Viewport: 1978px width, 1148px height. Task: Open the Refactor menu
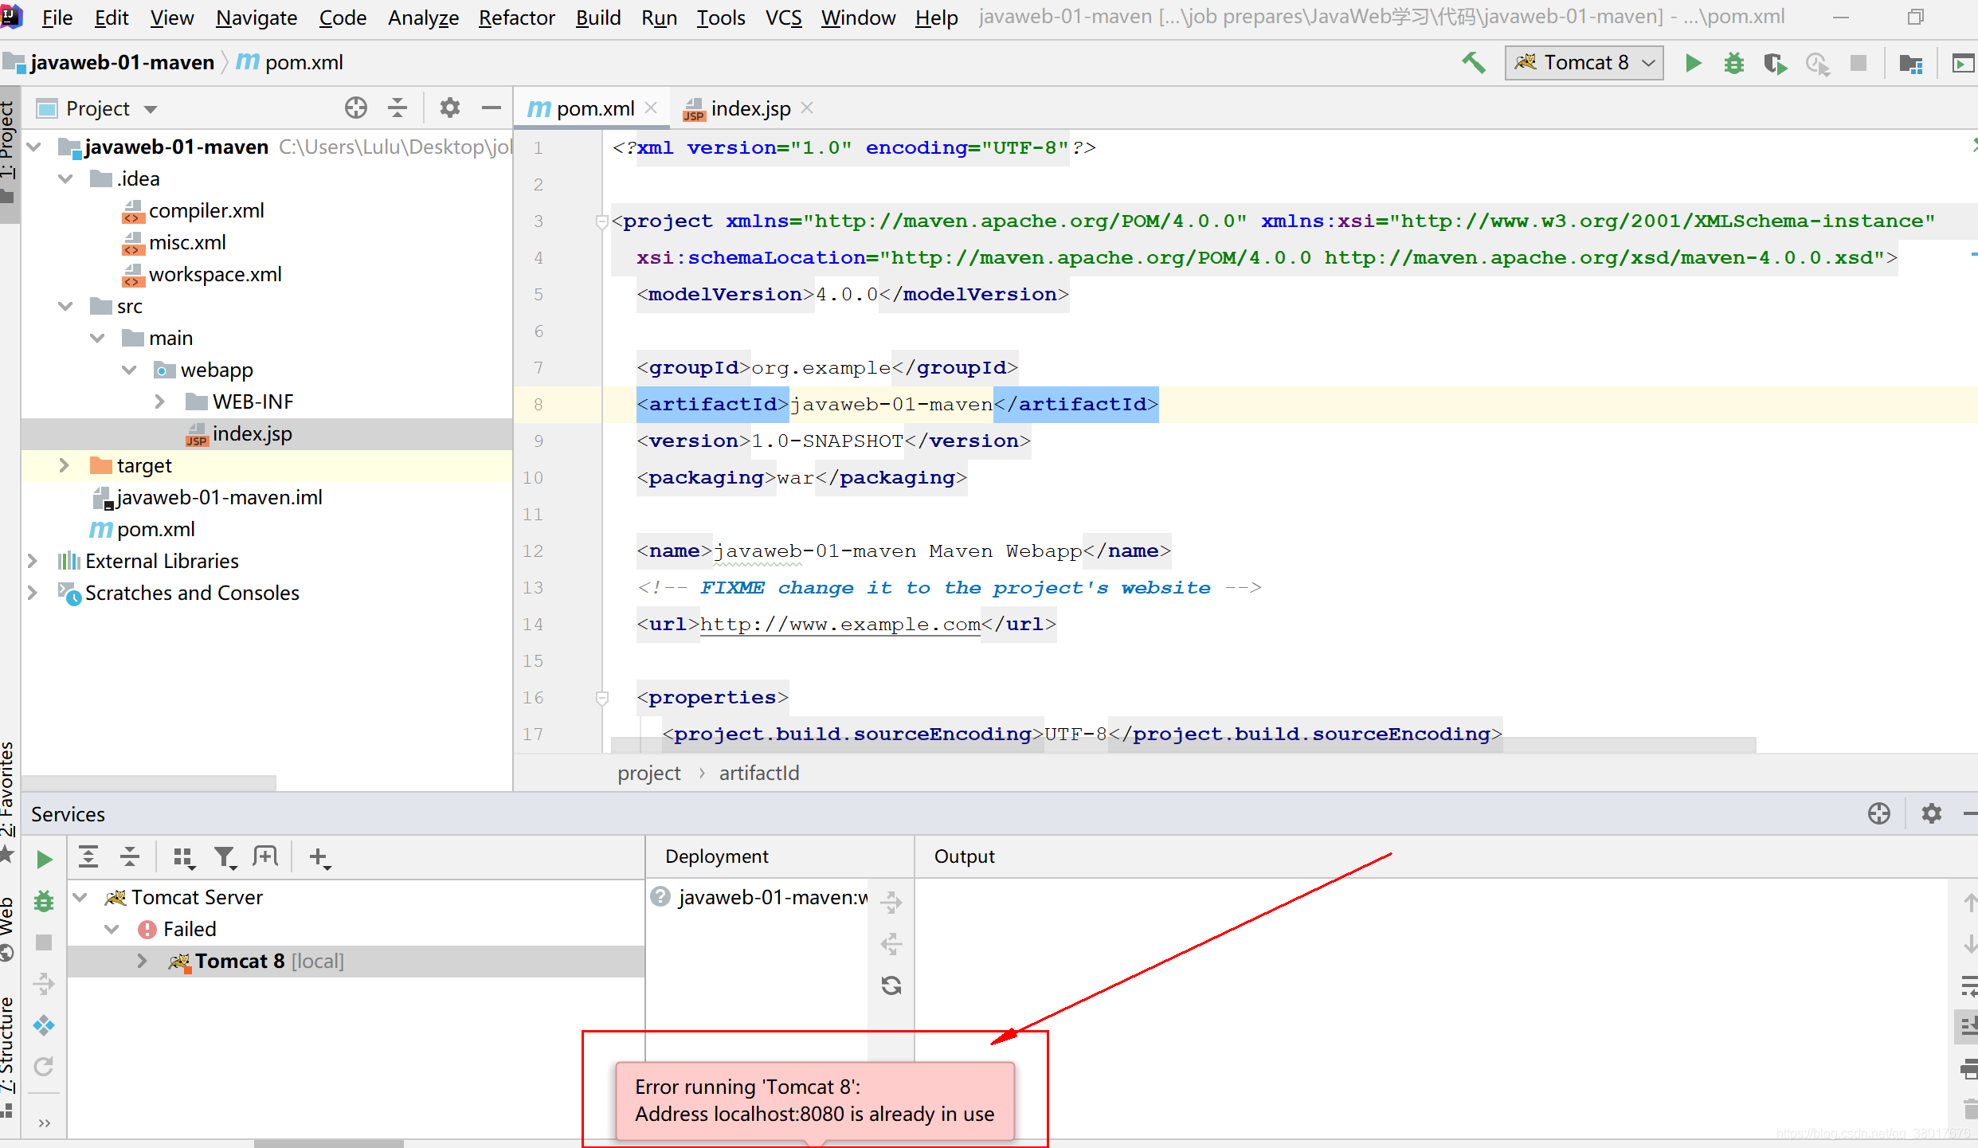(x=516, y=18)
